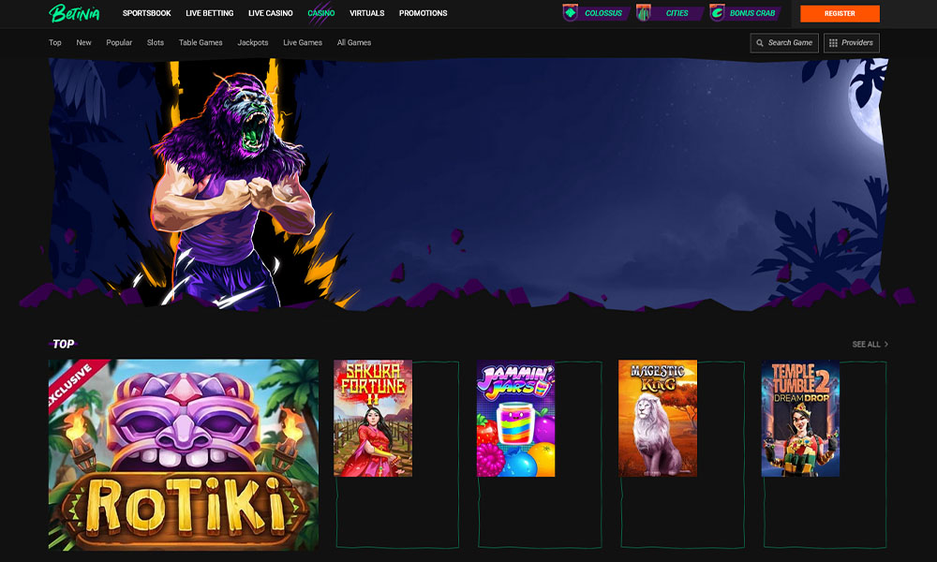Select the Slots category tab

pos(156,42)
